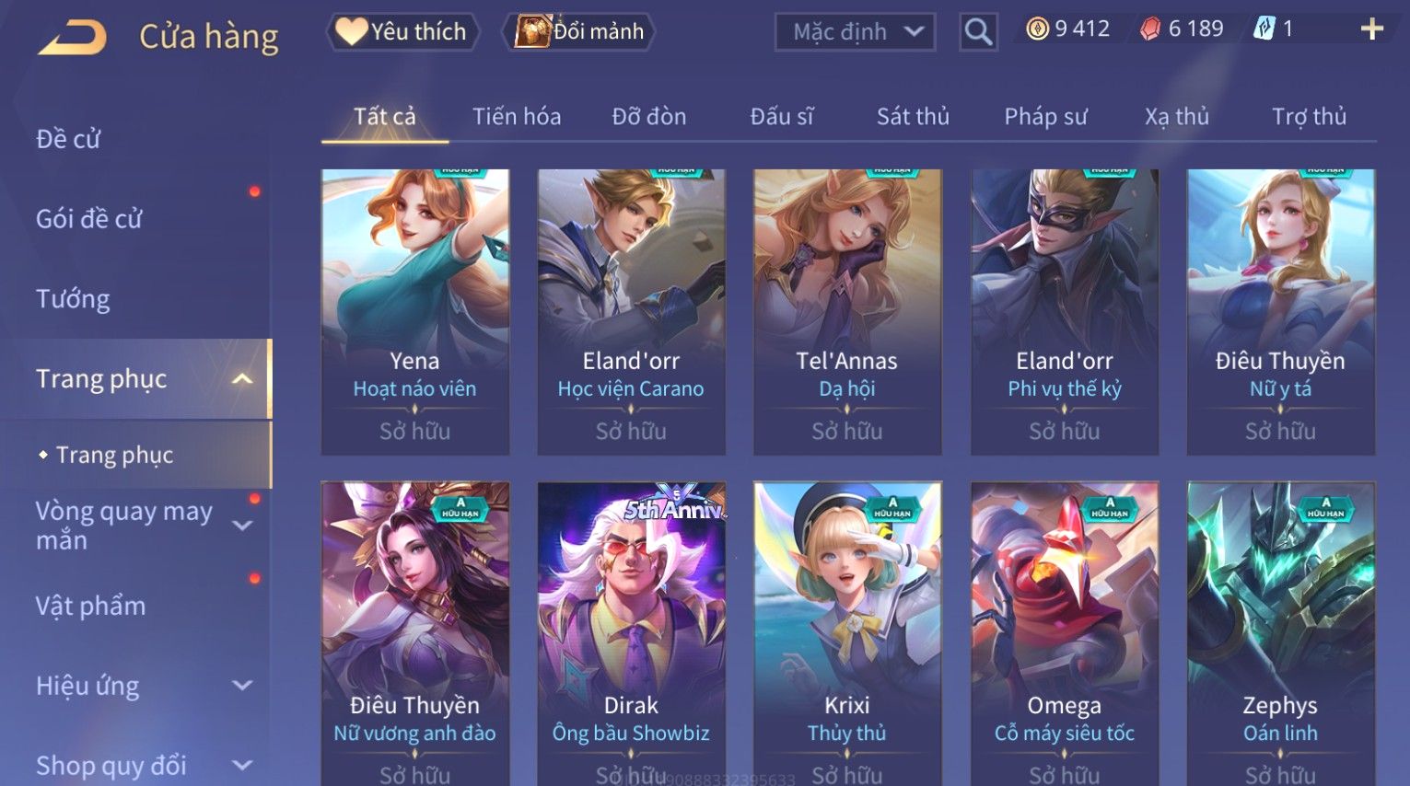Open Tướng in the sidebar

click(73, 299)
